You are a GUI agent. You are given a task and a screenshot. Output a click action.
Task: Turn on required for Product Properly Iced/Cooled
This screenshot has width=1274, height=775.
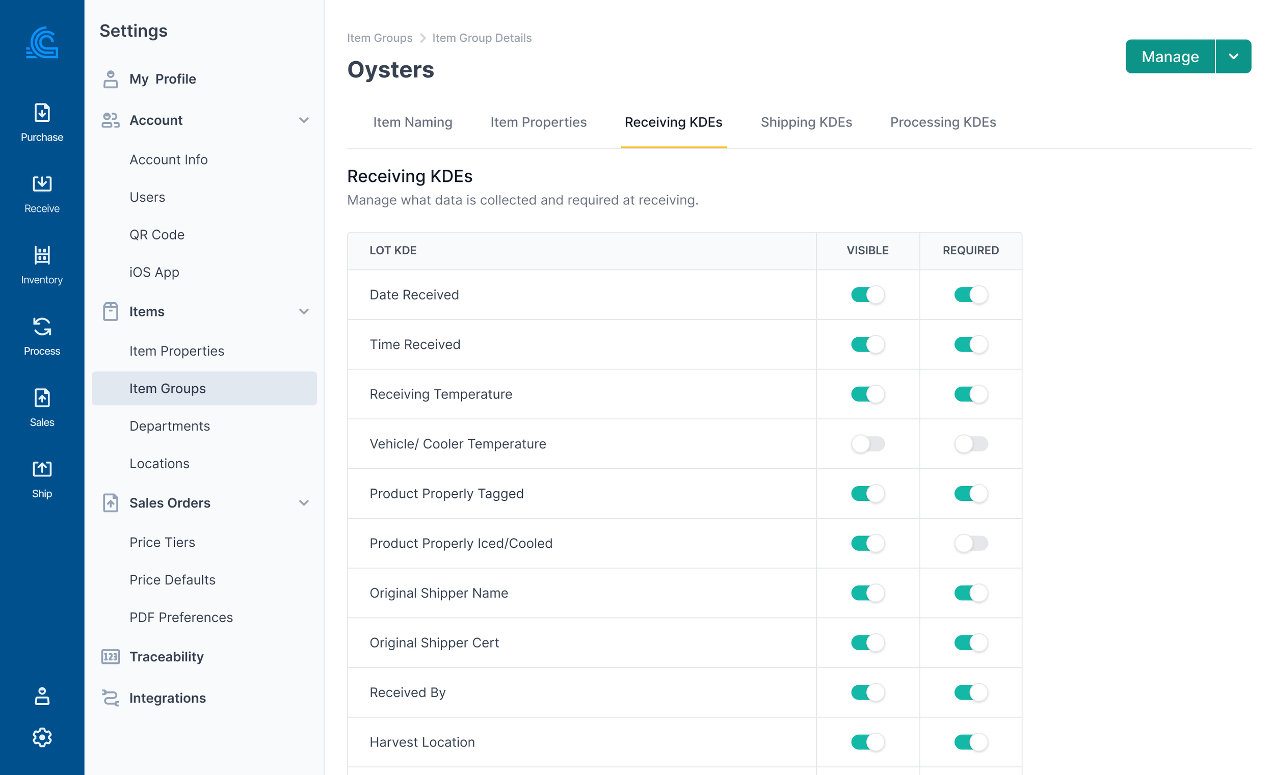(970, 543)
